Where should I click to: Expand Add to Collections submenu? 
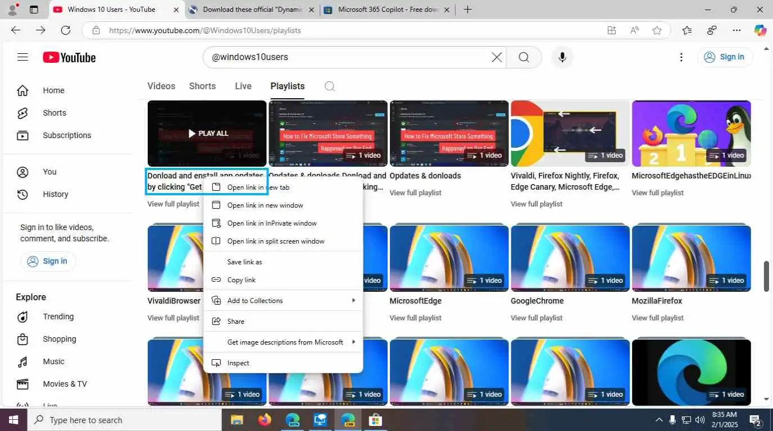(283, 300)
